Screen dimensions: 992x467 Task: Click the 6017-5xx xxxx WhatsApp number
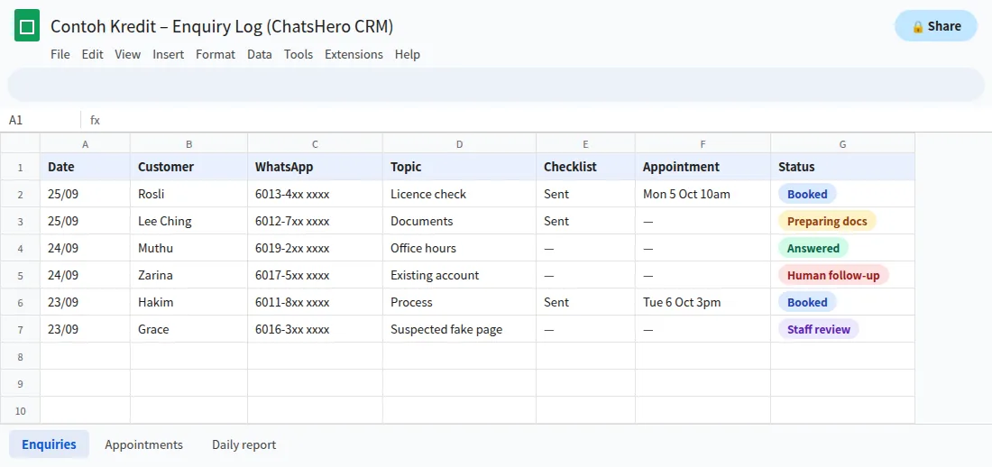coord(292,275)
